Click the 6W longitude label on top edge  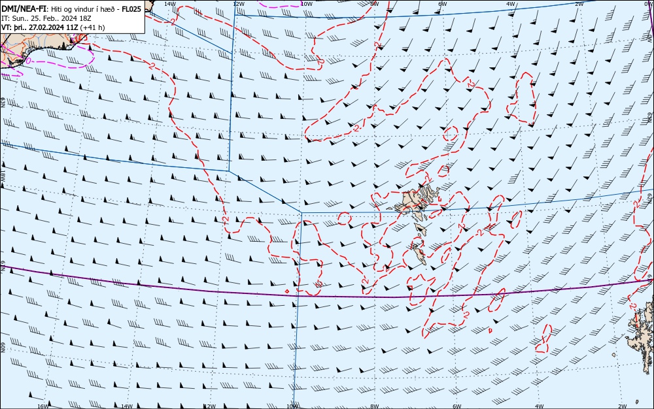point(443,3)
